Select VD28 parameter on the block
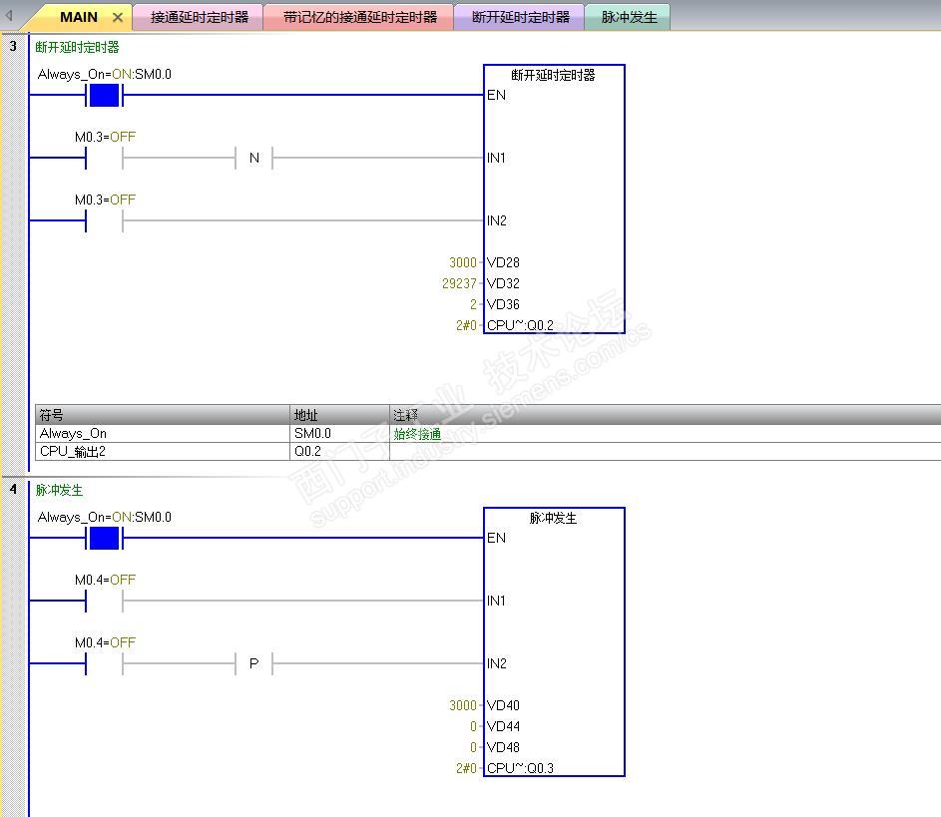 [503, 262]
